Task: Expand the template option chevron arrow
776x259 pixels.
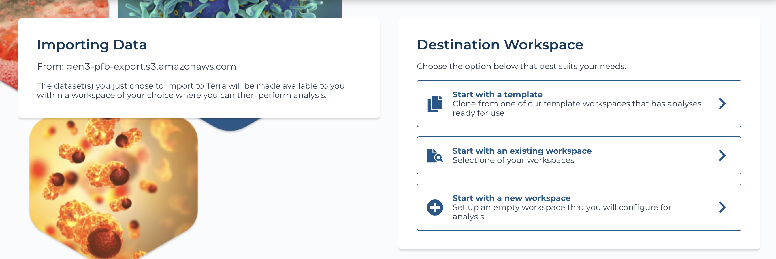Action: (x=722, y=104)
